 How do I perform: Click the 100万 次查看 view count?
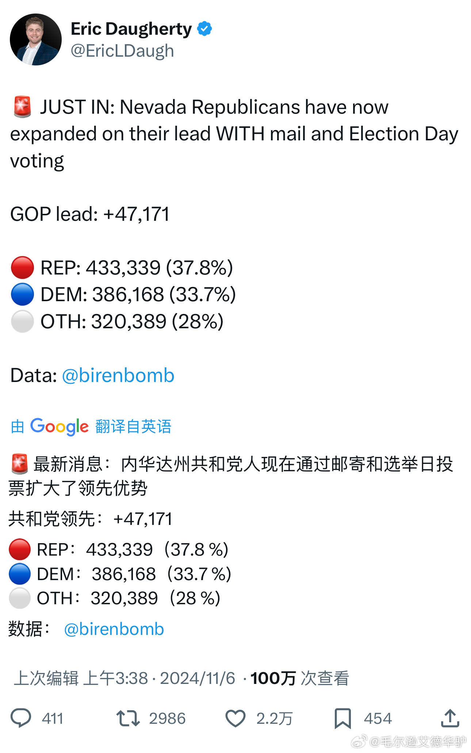(x=299, y=678)
